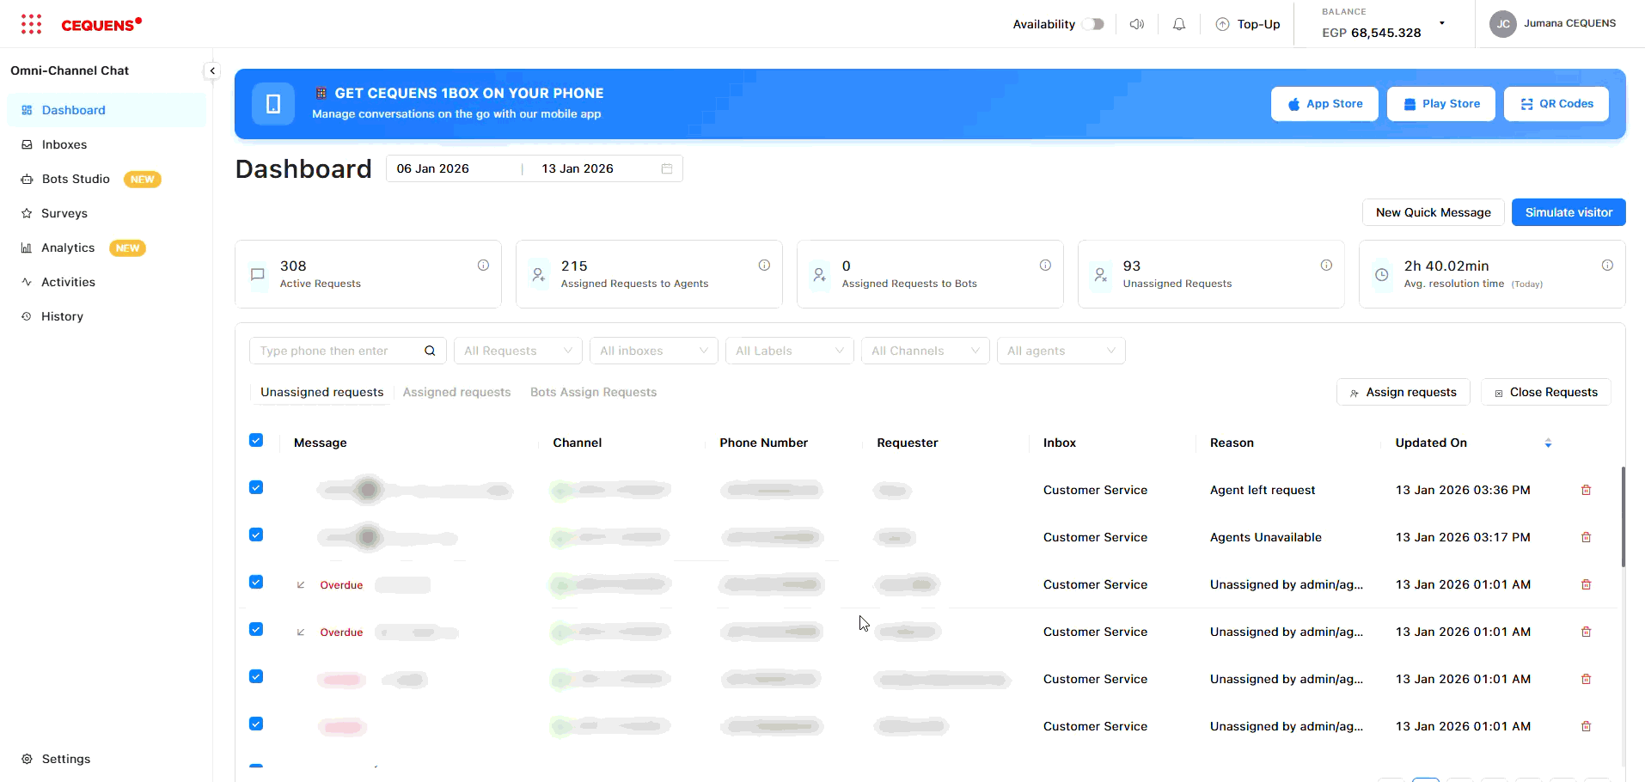Collapse the Omni-Channel Chat sidebar

[212, 70]
